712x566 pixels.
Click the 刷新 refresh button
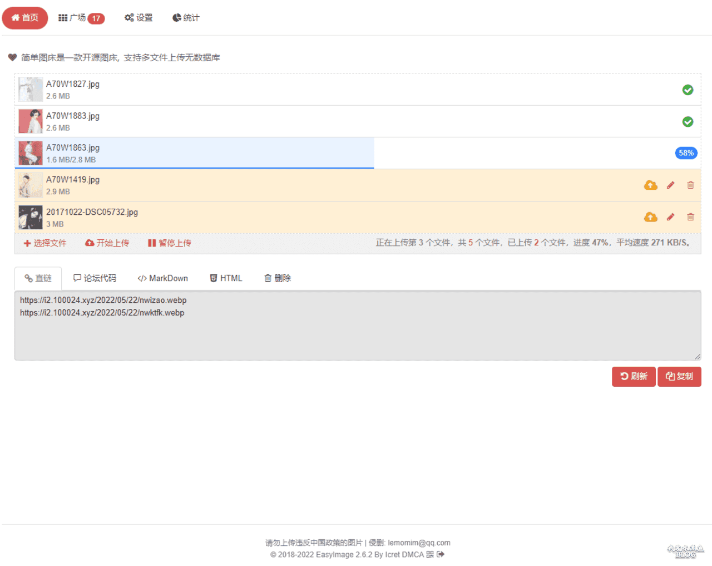pyautogui.click(x=634, y=376)
